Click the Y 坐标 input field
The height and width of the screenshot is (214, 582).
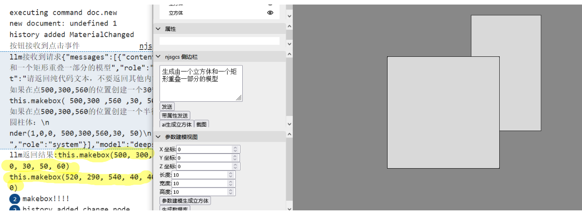pos(208,158)
